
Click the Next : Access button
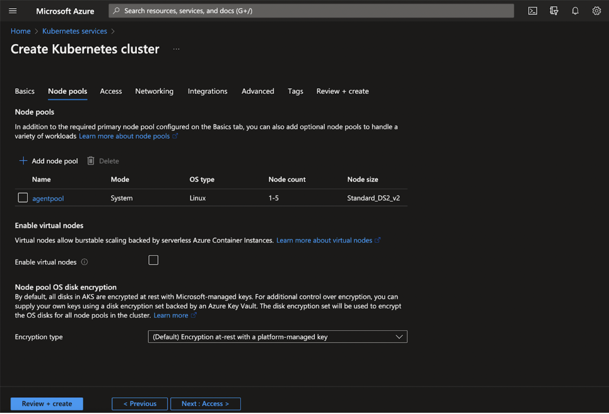(205, 404)
